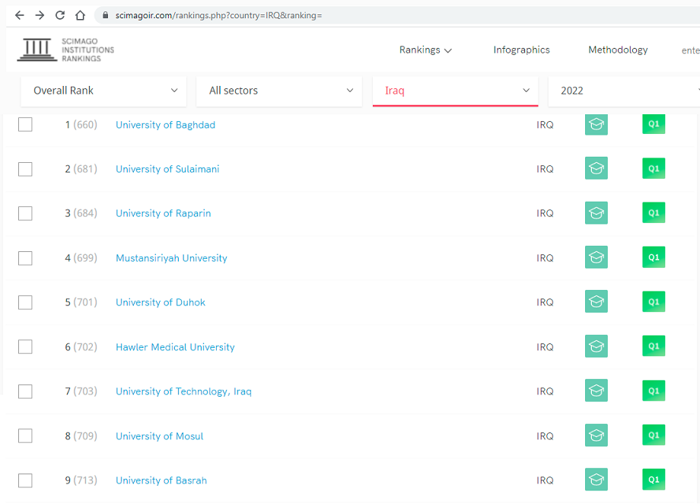700x504 pixels.
Task: Click rank text "1 (660)"
Action: pos(81,125)
